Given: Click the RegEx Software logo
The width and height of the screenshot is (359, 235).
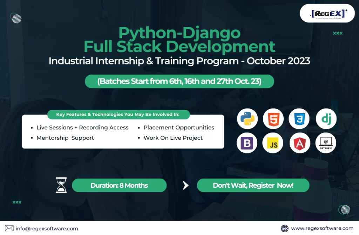Looking at the screenshot, I should coord(327,13).
